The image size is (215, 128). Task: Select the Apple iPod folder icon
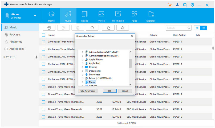(x=87, y=63)
